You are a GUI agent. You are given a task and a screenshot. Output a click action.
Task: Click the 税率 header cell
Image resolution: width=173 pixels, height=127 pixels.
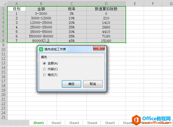[x=72, y=9]
